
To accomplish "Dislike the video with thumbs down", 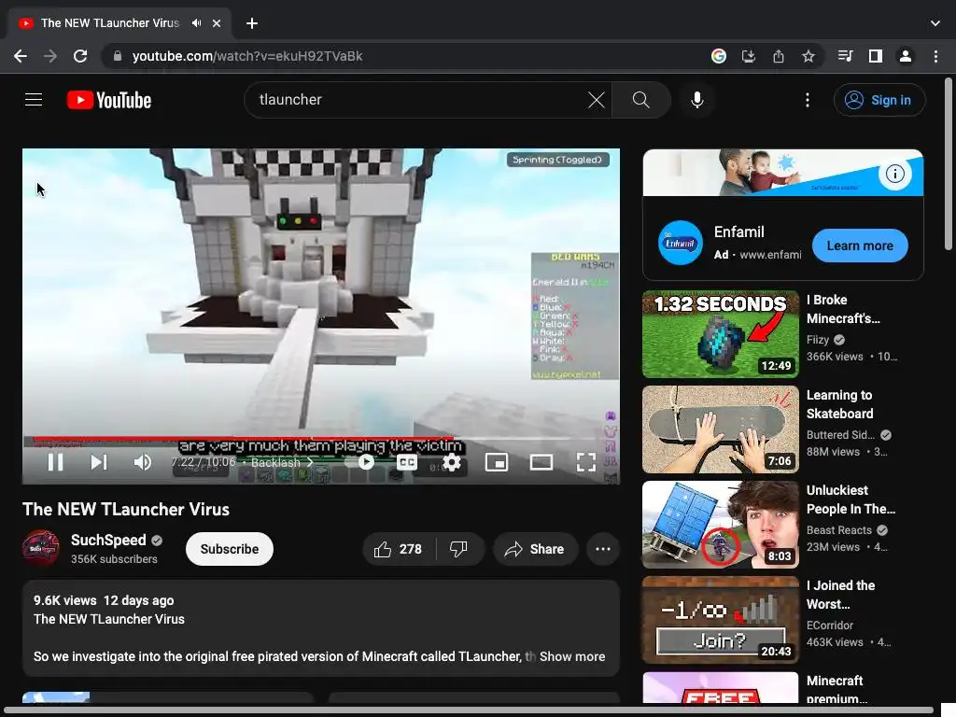I will tap(459, 549).
